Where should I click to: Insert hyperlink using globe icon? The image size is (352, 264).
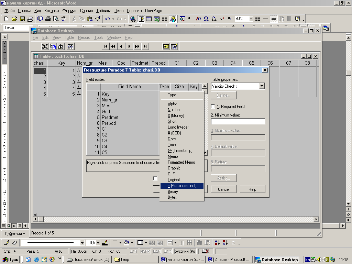tap(133, 19)
